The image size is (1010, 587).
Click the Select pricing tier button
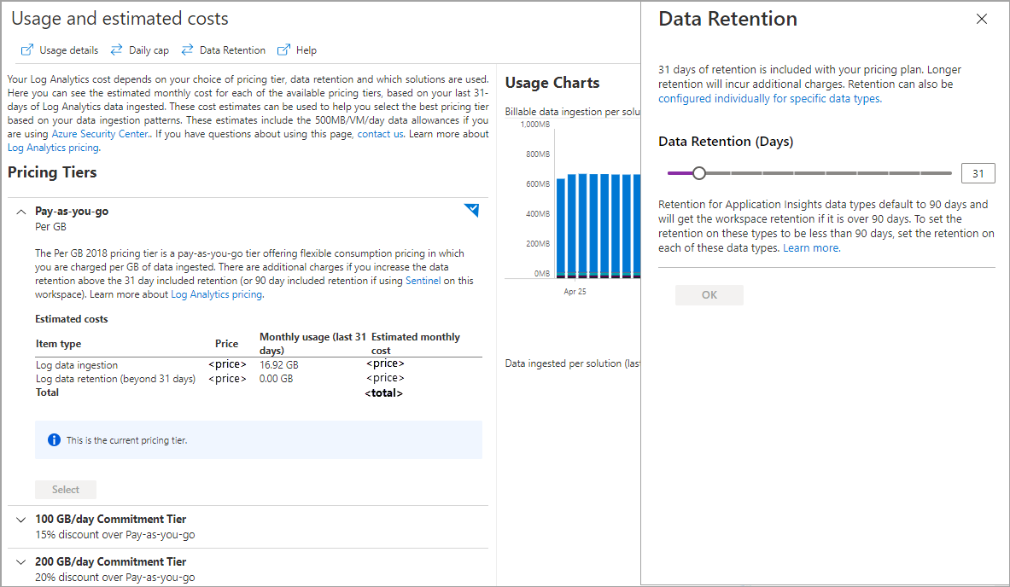(x=66, y=490)
